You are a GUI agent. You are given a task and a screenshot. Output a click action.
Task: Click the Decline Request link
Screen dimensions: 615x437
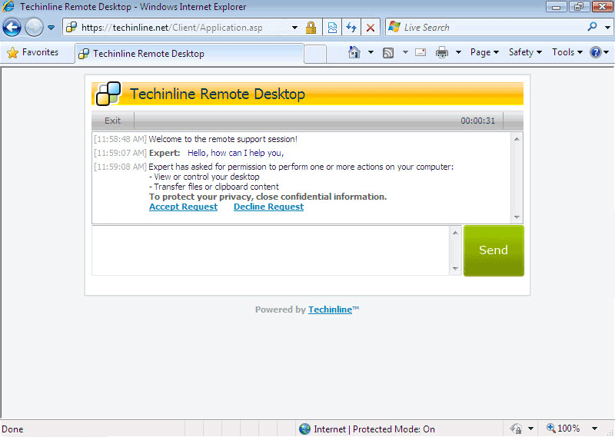coord(268,207)
